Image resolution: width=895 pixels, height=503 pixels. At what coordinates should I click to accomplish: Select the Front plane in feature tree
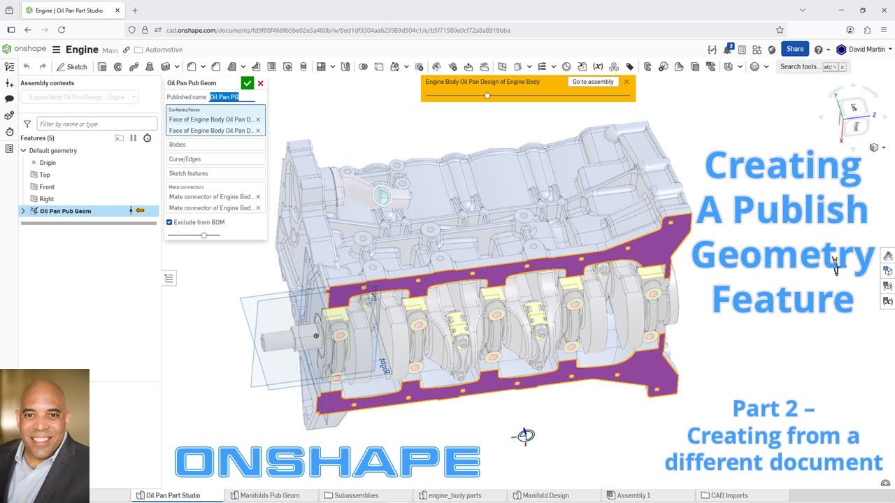click(x=47, y=187)
